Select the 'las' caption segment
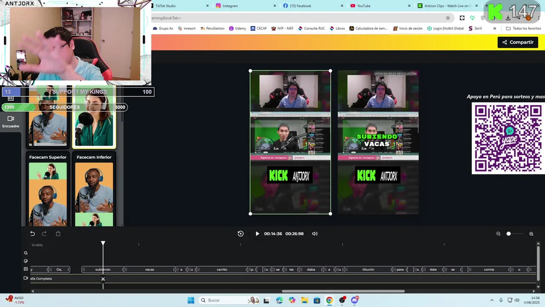 tap(291, 269)
